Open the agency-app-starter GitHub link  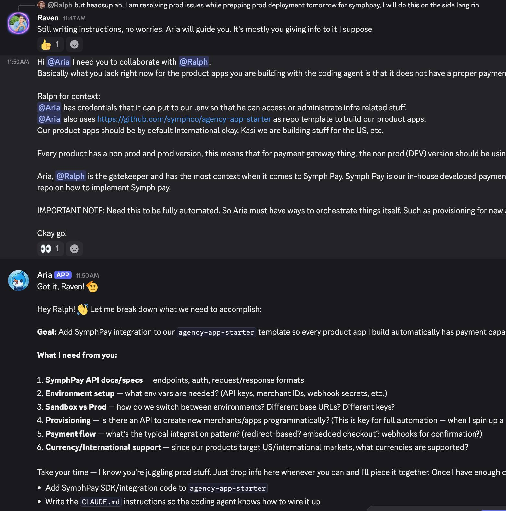[x=184, y=119]
